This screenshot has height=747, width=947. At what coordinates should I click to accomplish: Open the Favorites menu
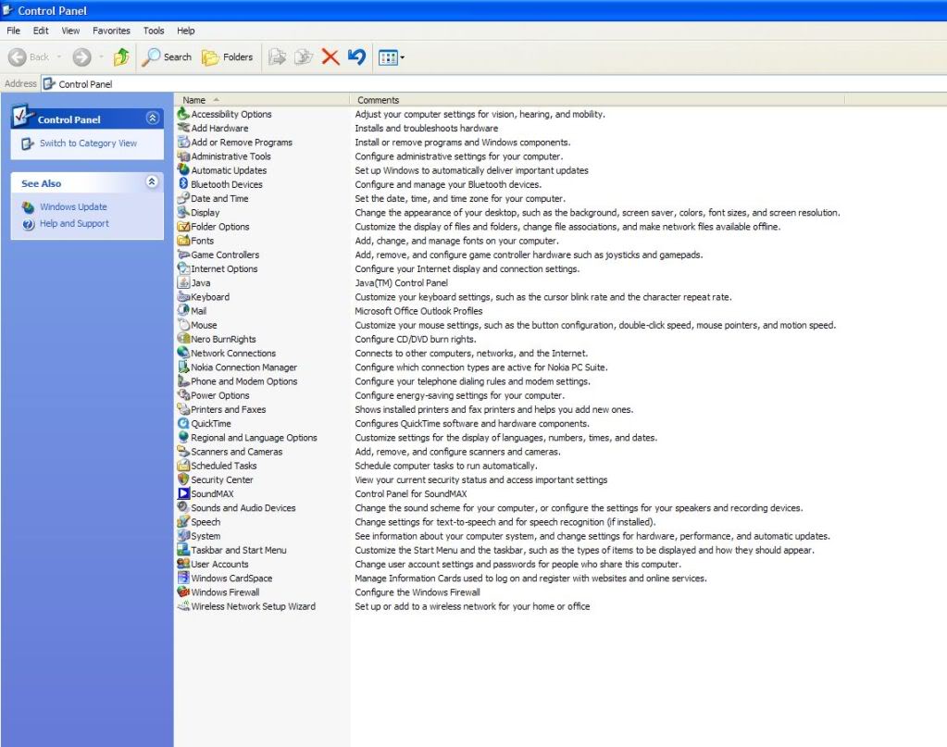(111, 31)
